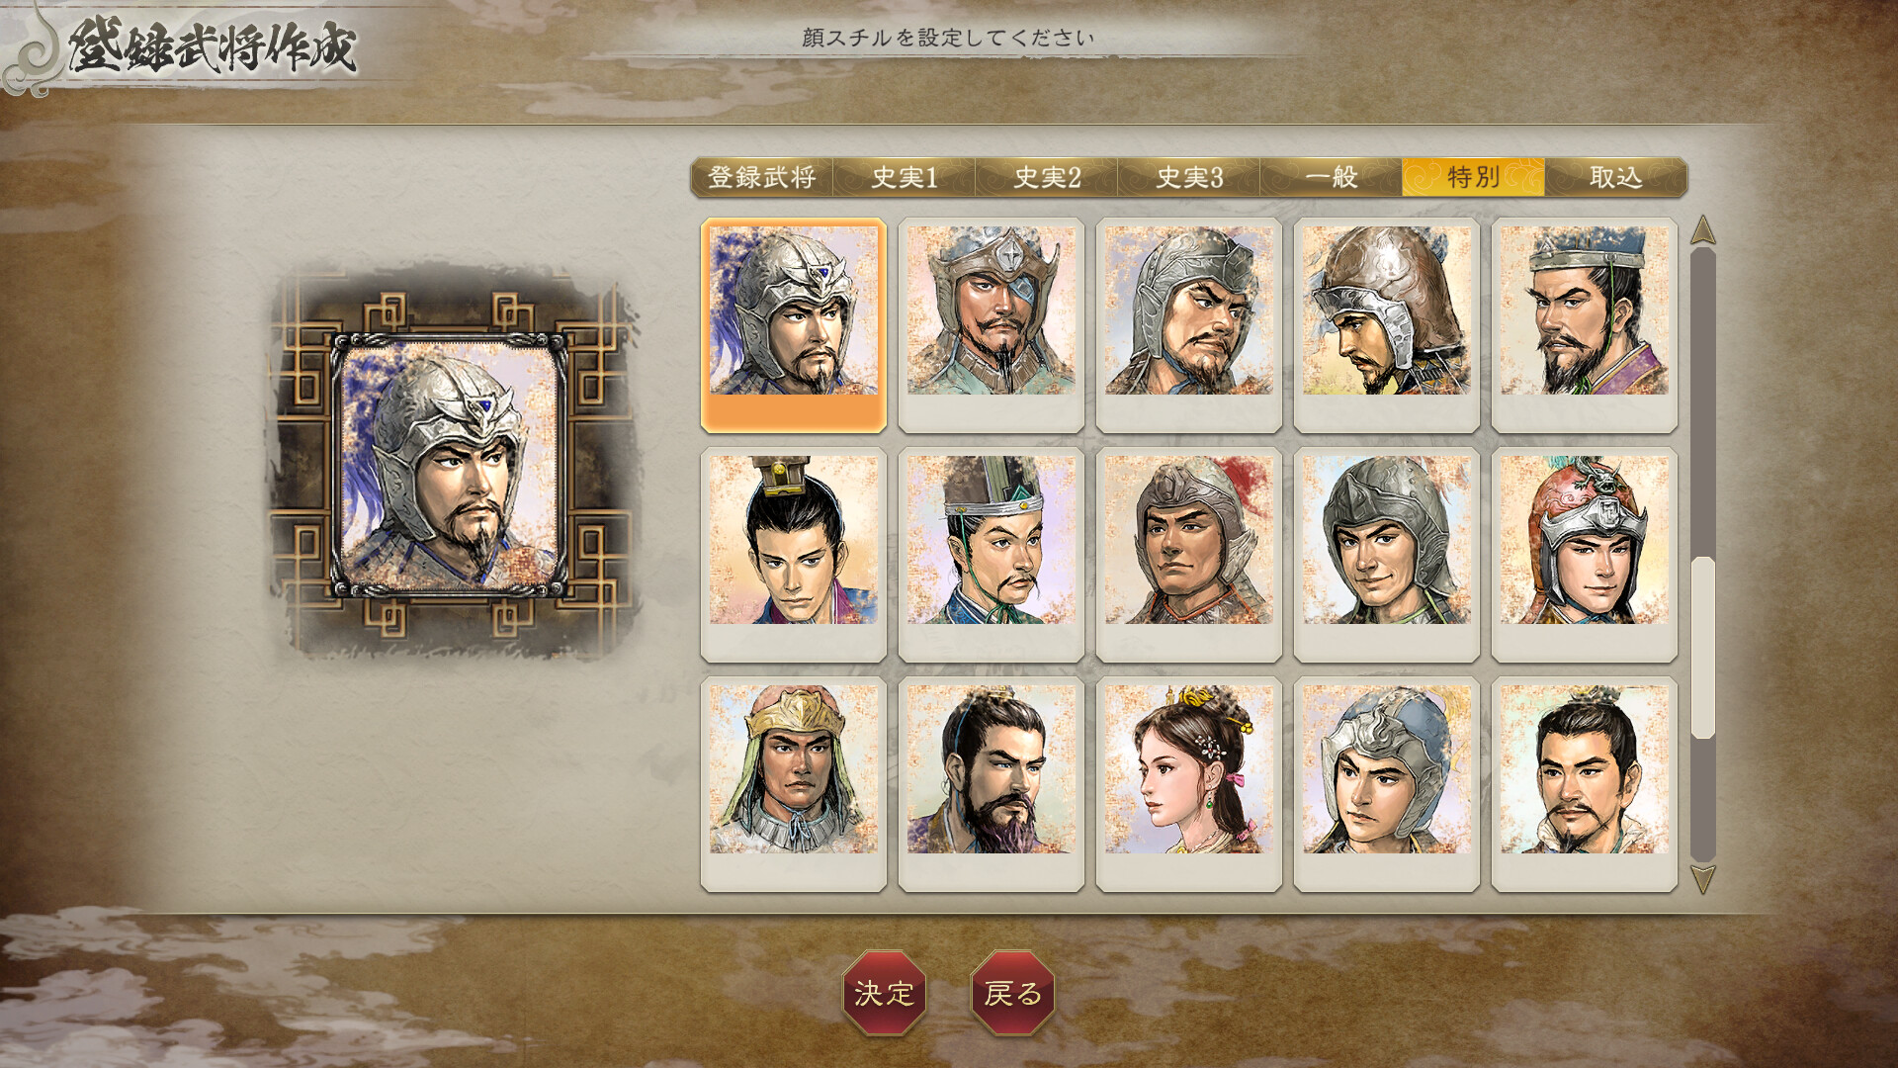Click the 決定 confirm button
1898x1068 pixels.
[884, 993]
